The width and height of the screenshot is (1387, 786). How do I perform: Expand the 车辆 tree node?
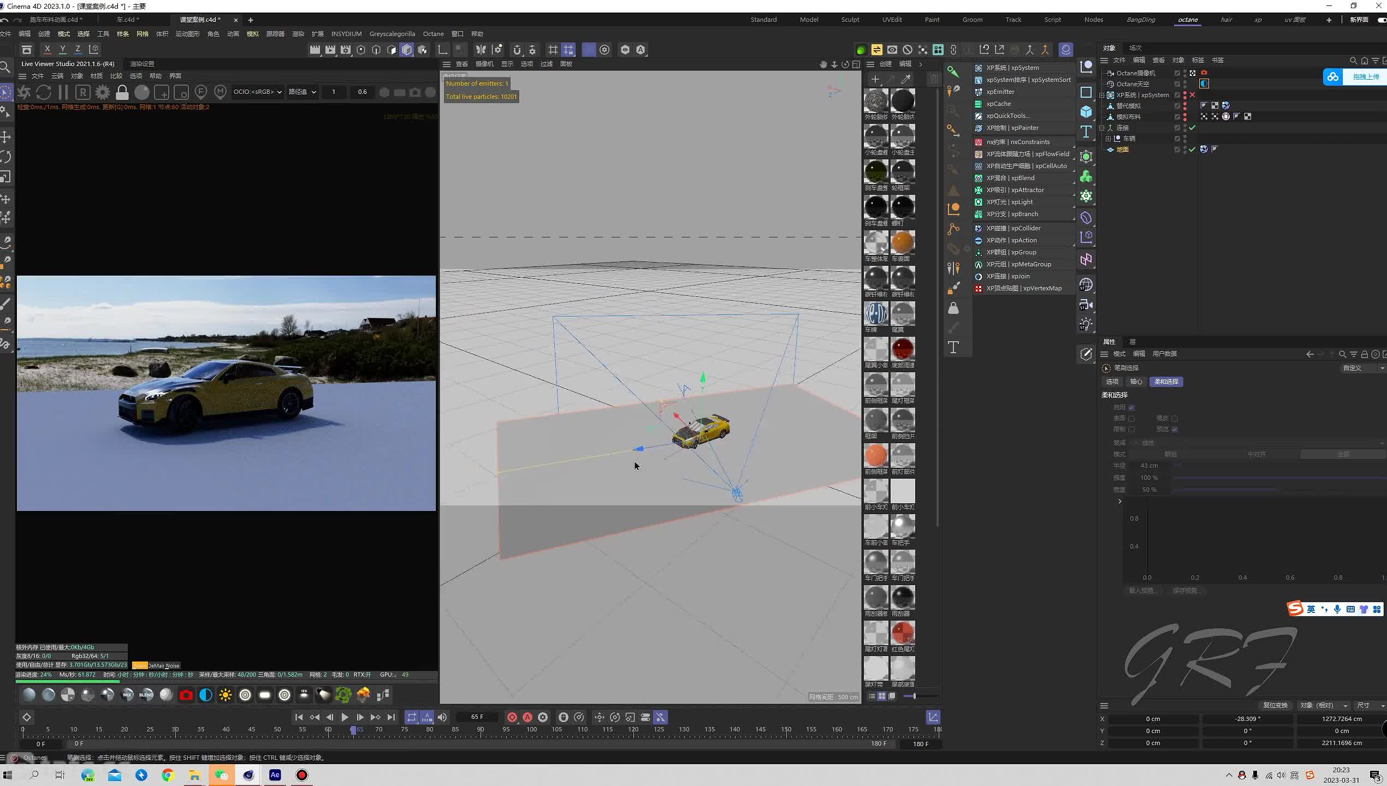pyautogui.click(x=1109, y=139)
